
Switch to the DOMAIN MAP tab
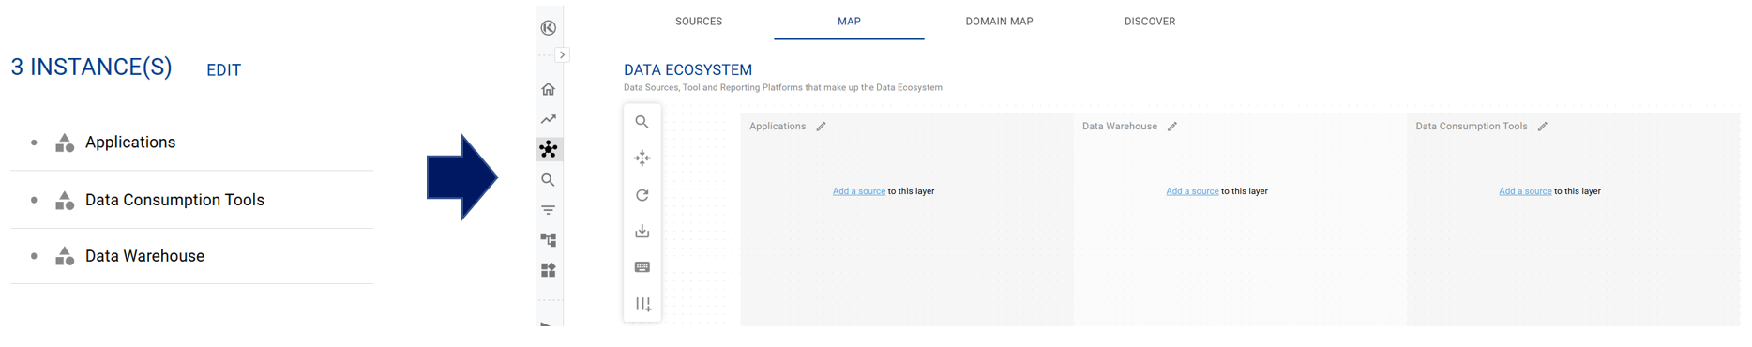[1000, 22]
